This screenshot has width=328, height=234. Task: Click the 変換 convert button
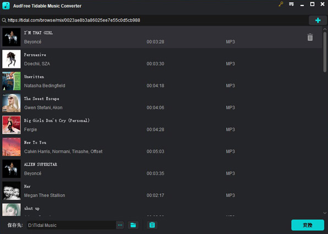[x=308, y=225]
